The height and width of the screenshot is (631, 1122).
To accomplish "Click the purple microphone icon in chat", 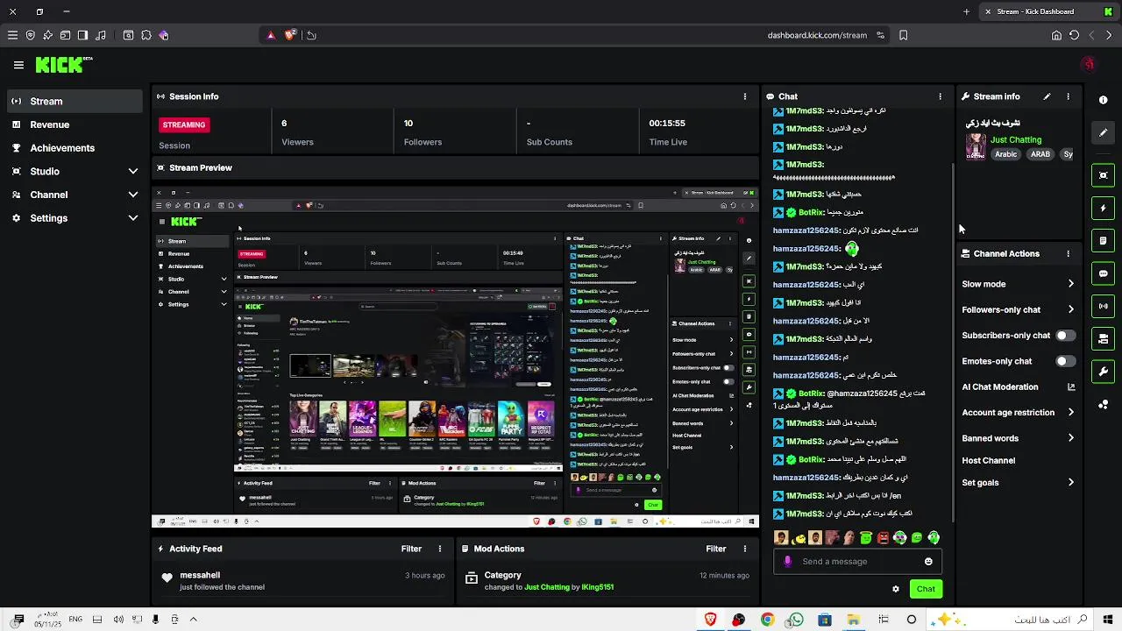I will pyautogui.click(x=787, y=562).
